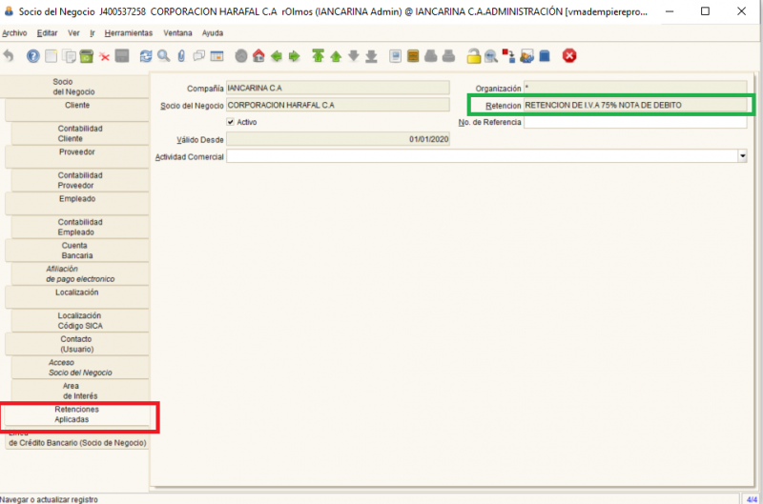
Task: Click the Retencion field value
Action: pyautogui.click(x=635, y=105)
